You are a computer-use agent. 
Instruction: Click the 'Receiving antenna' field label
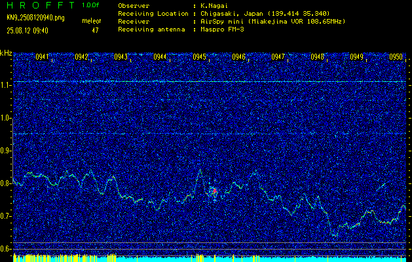[151, 29]
